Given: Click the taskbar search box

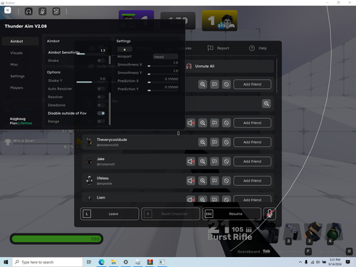Looking at the screenshot, I should (48, 262).
